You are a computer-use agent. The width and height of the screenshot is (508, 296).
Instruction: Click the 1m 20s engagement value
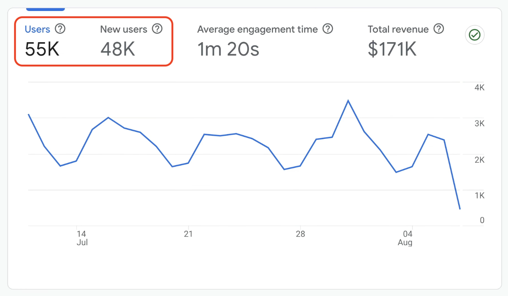[228, 49]
